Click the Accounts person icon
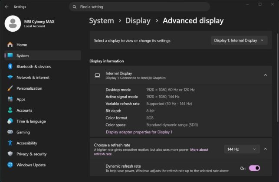Image resolution: width=279 pixels, height=182 pixels. tap(10, 110)
